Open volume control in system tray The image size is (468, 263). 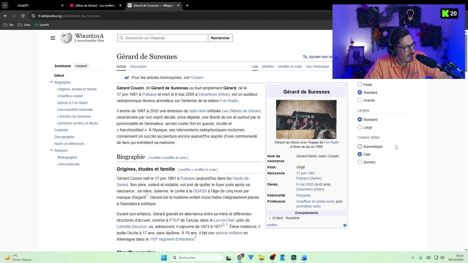click(x=442, y=258)
